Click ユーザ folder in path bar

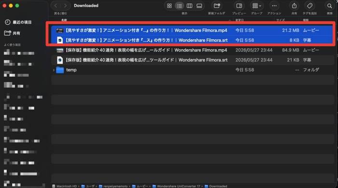tap(88, 186)
